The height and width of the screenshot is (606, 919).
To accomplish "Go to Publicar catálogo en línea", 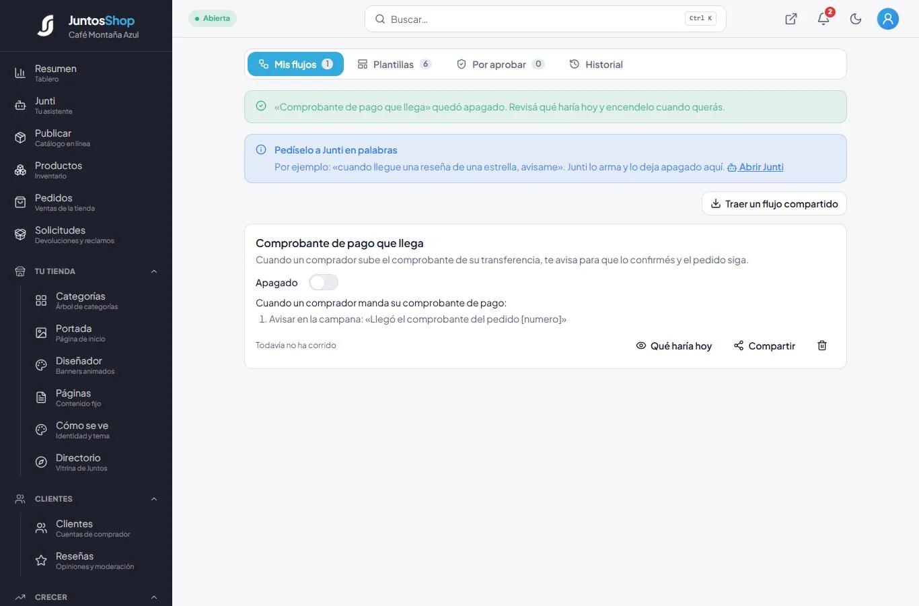I will pos(86,137).
